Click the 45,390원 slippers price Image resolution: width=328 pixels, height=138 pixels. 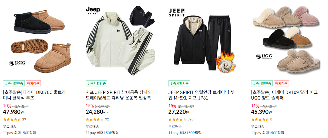click(262, 112)
